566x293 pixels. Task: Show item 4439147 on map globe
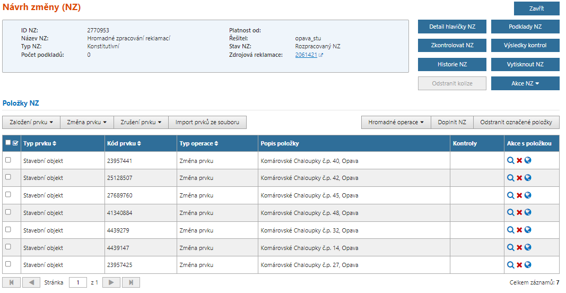[528, 247]
